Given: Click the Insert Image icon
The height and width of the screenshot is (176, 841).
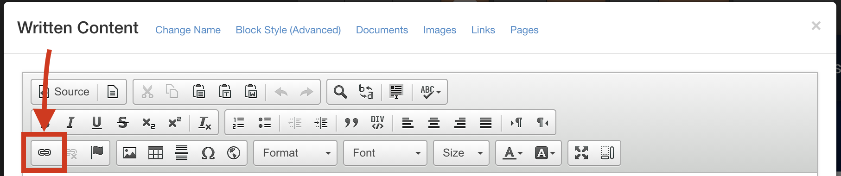Looking at the screenshot, I should coord(130,152).
